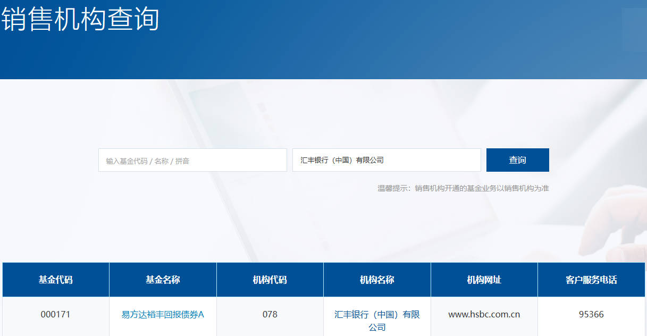Click the 销售机构查询 page title
Screen dimensions: 647x336
click(80, 19)
